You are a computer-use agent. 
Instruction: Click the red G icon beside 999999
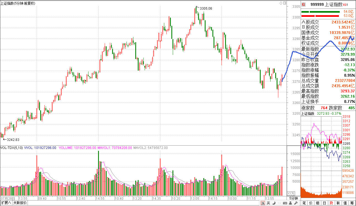[303, 4]
